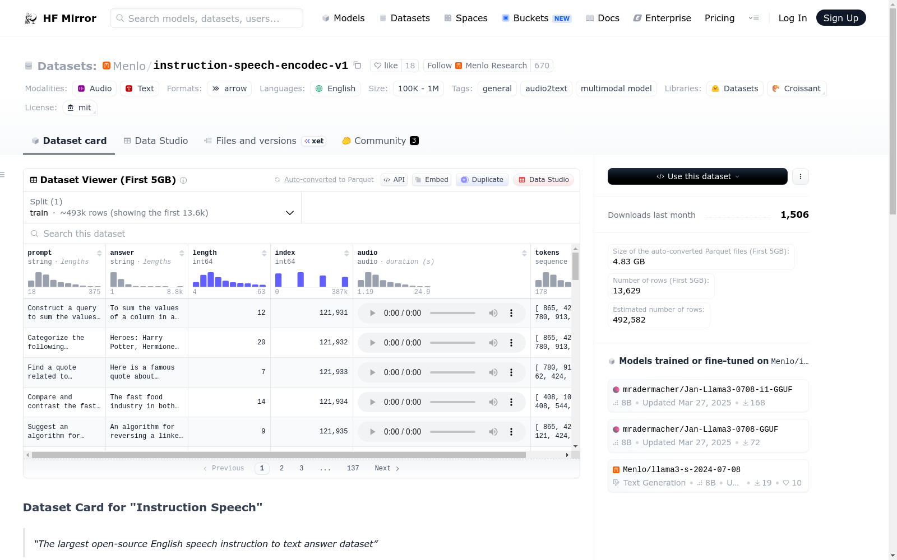The image size is (897, 560).
Task: Sort by the audio column
Action: 524,253
